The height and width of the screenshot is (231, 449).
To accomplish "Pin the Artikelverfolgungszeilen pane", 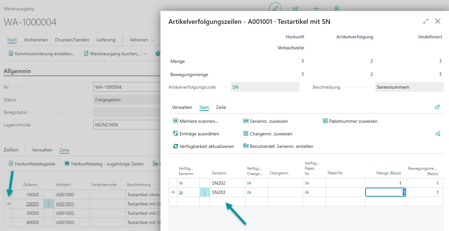I will click(x=438, y=134).
